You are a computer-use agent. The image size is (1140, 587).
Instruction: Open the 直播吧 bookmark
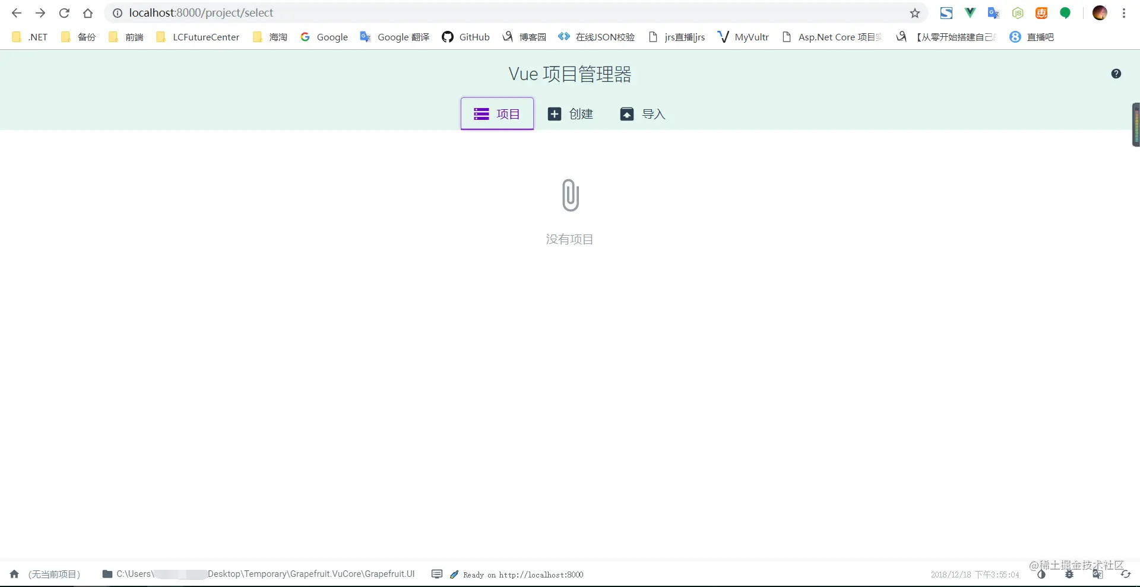point(1032,37)
